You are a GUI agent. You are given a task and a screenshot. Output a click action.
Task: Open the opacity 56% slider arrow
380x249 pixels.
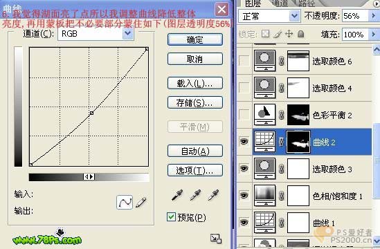tap(373, 16)
